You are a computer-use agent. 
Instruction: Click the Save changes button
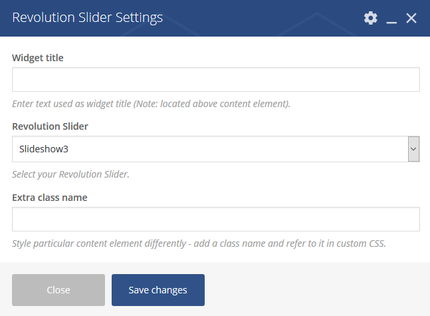[x=158, y=290]
